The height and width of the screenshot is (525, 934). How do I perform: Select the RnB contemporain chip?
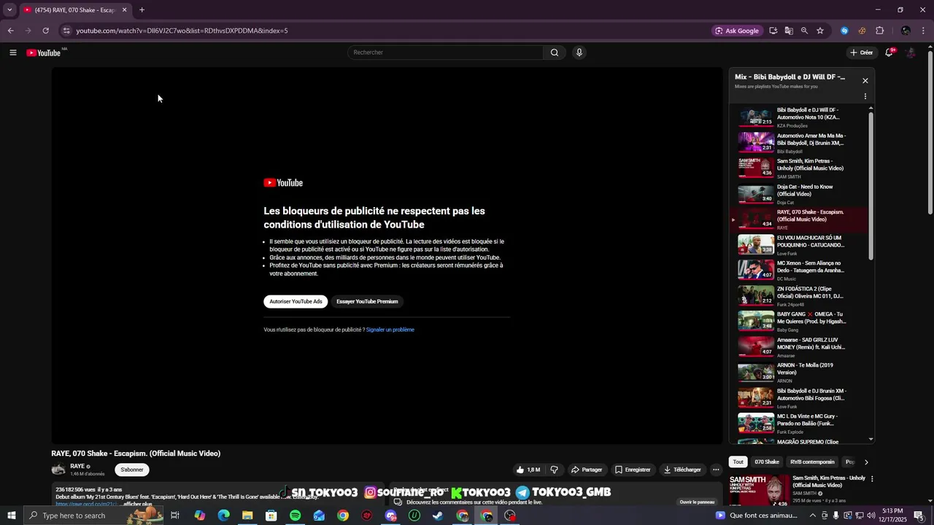[812, 462]
